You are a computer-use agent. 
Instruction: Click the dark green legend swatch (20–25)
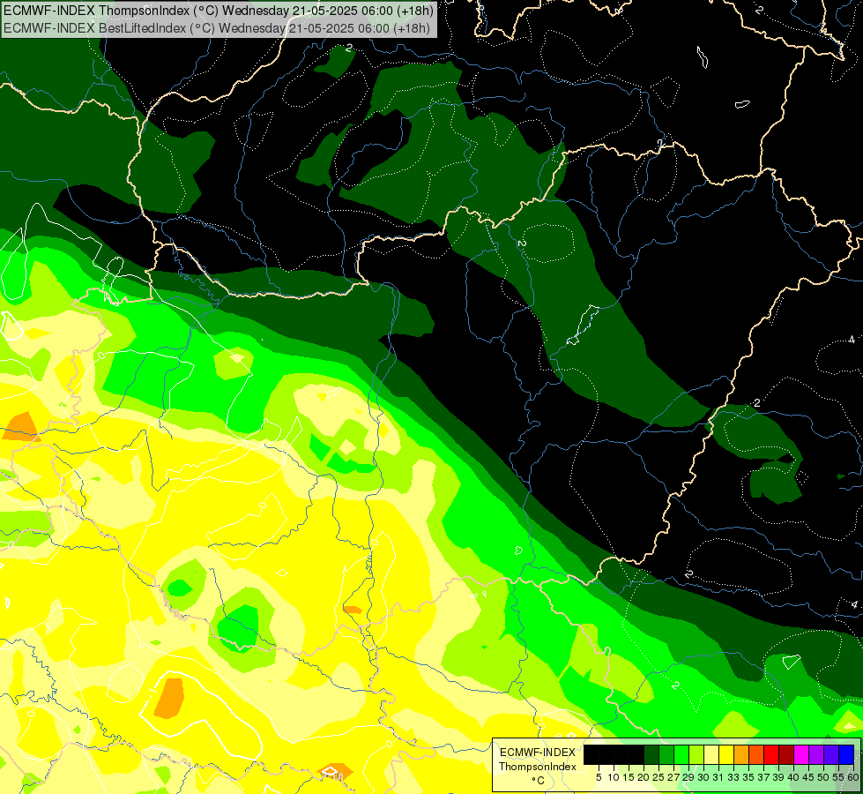point(651,754)
